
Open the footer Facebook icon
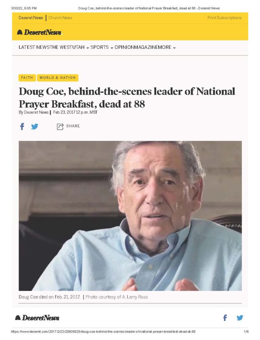click(225, 318)
